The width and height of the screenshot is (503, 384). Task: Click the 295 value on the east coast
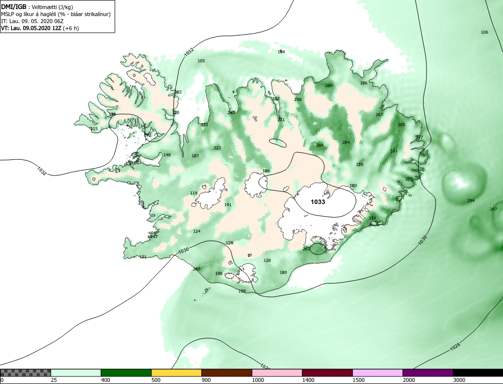point(409,179)
